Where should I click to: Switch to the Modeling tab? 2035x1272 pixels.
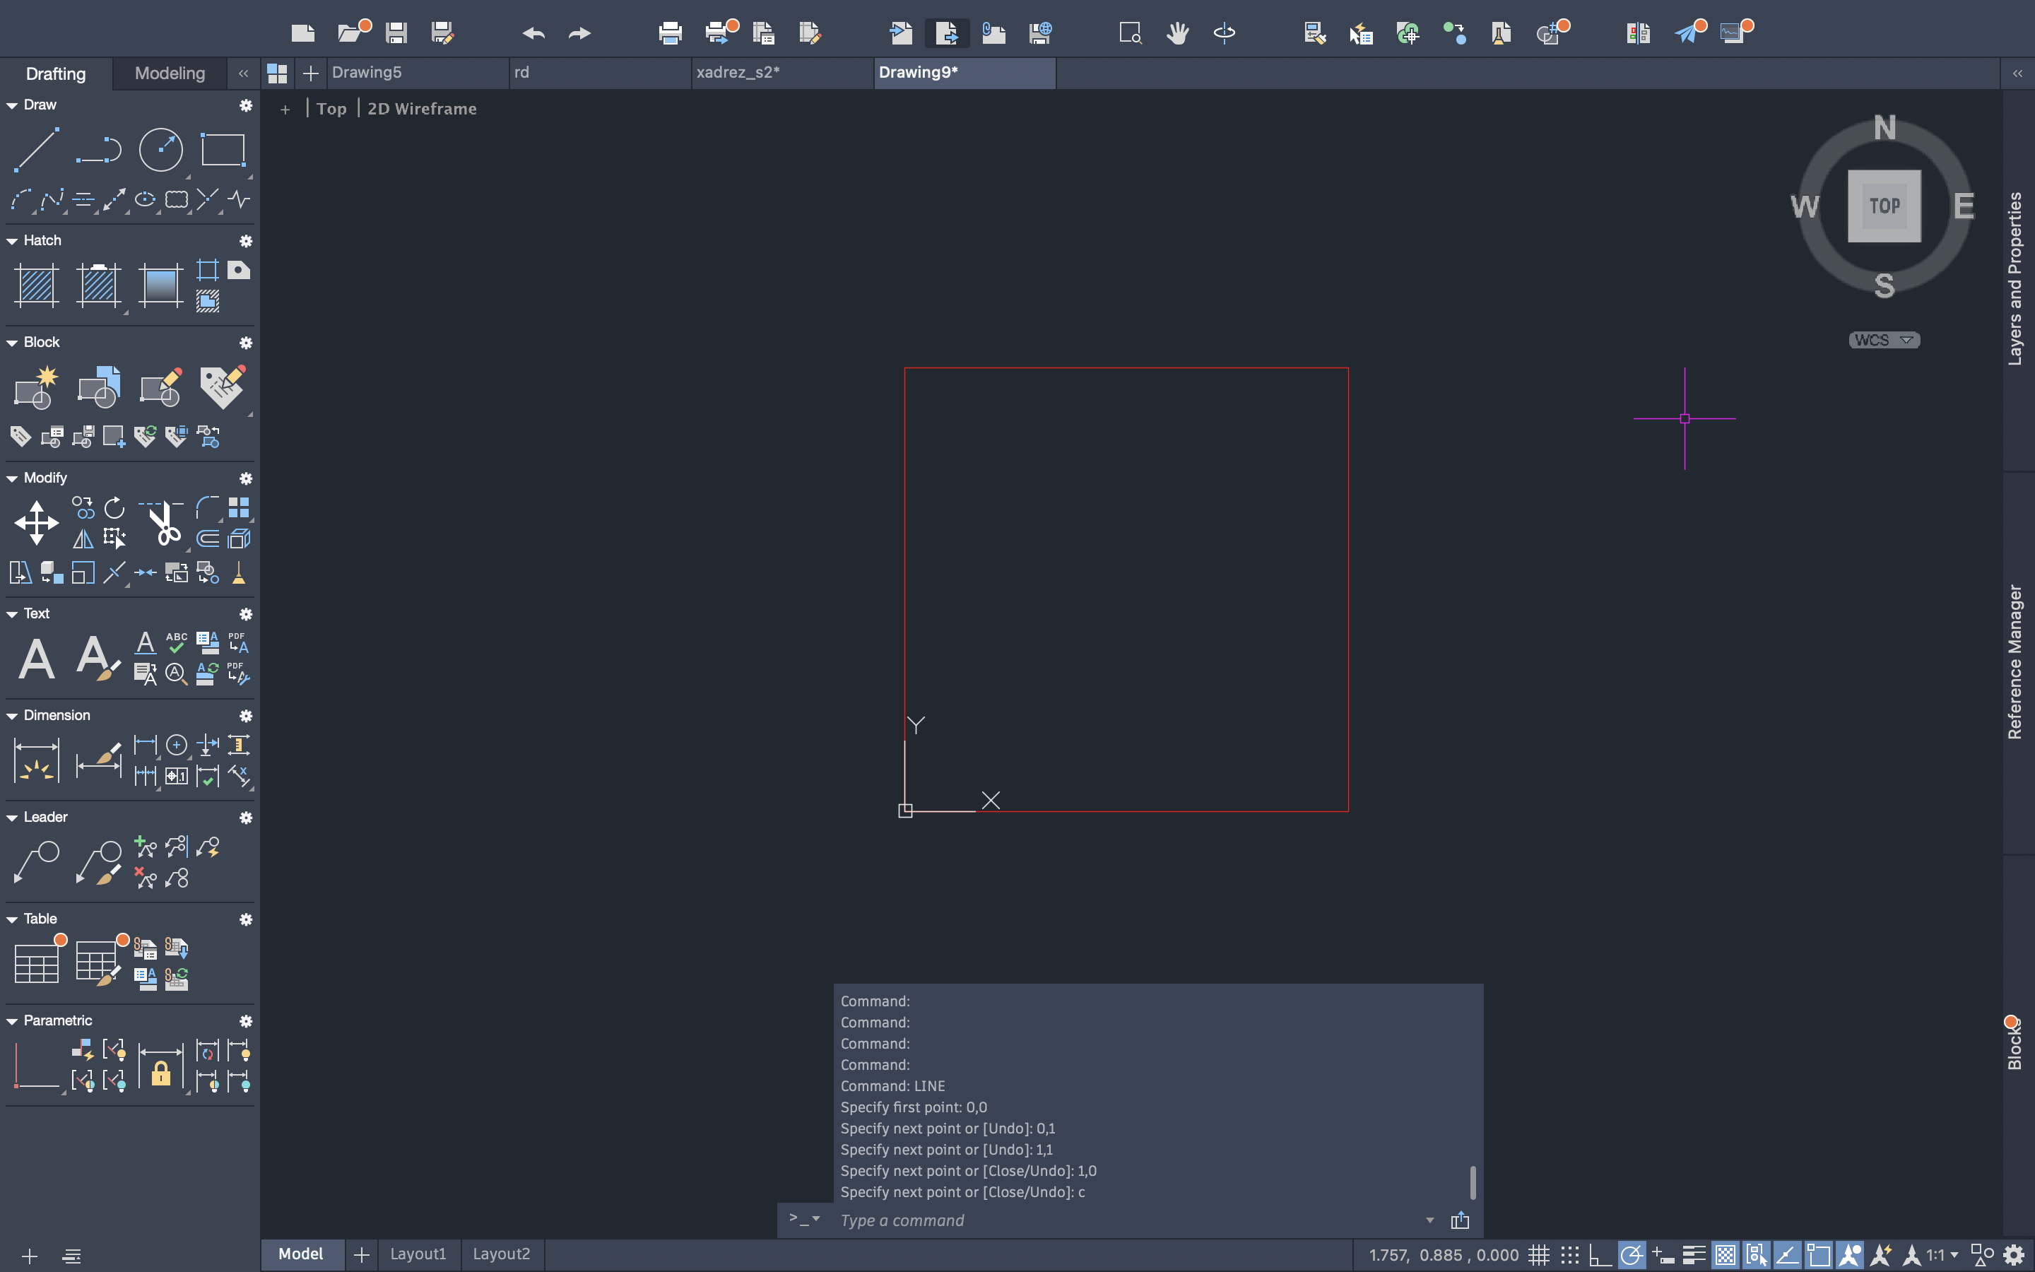coord(170,73)
